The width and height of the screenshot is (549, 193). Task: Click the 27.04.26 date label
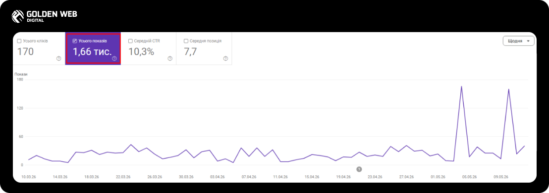[406, 177]
